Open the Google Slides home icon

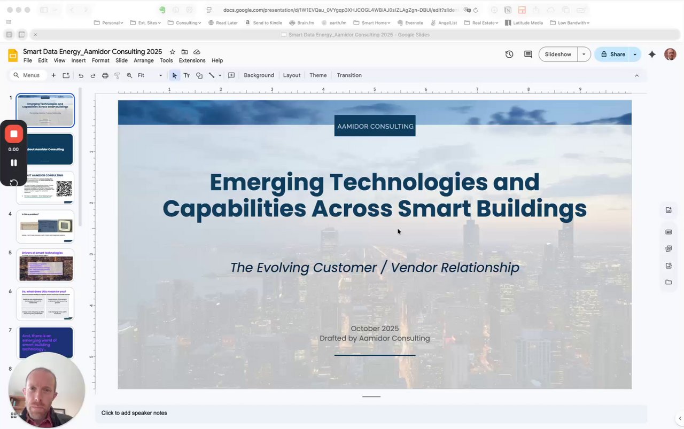pos(13,56)
